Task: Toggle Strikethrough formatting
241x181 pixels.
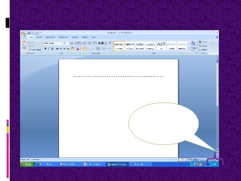Action: [57, 49]
